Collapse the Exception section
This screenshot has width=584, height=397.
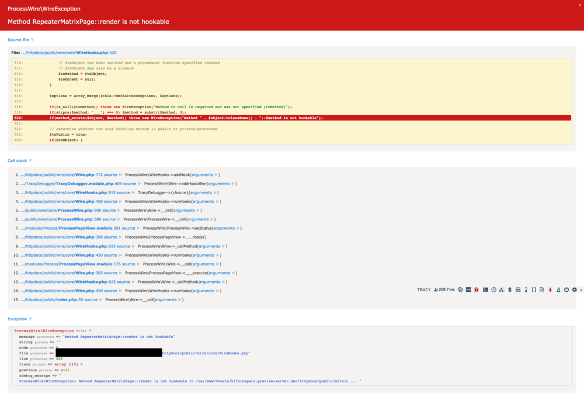coord(19,319)
